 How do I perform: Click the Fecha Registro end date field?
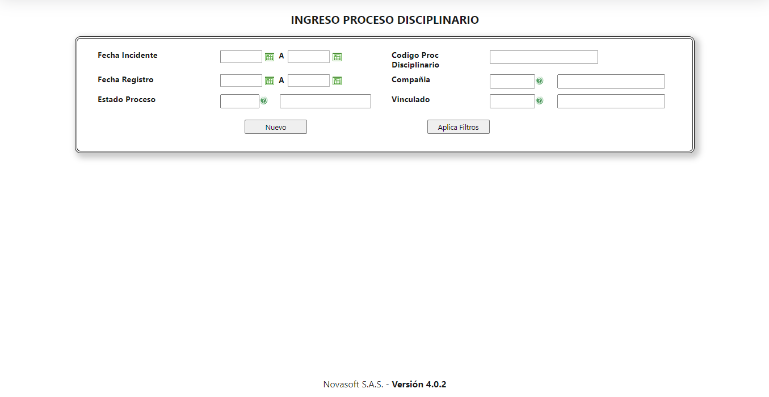coord(309,80)
